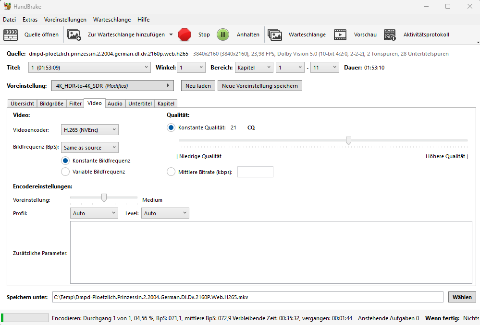Open the Bereich Kapitel dropdown
Image resolution: width=480 pixels, height=325 pixels.
coord(254,68)
